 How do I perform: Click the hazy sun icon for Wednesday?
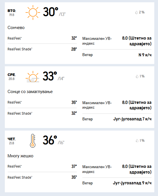pos(32,77)
